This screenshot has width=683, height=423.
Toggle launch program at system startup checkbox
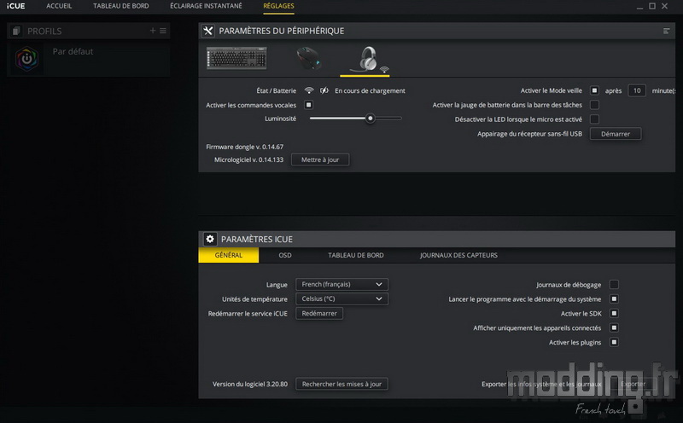[x=614, y=299]
